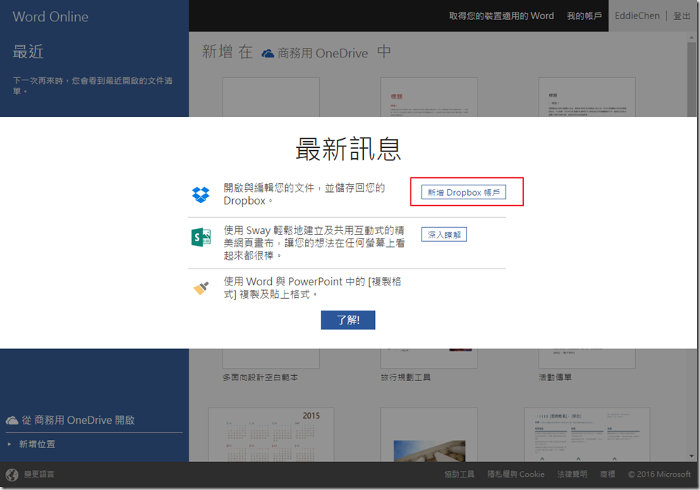Select the 旅行規劃工具 template label
This screenshot has width=700, height=490.
tap(405, 377)
